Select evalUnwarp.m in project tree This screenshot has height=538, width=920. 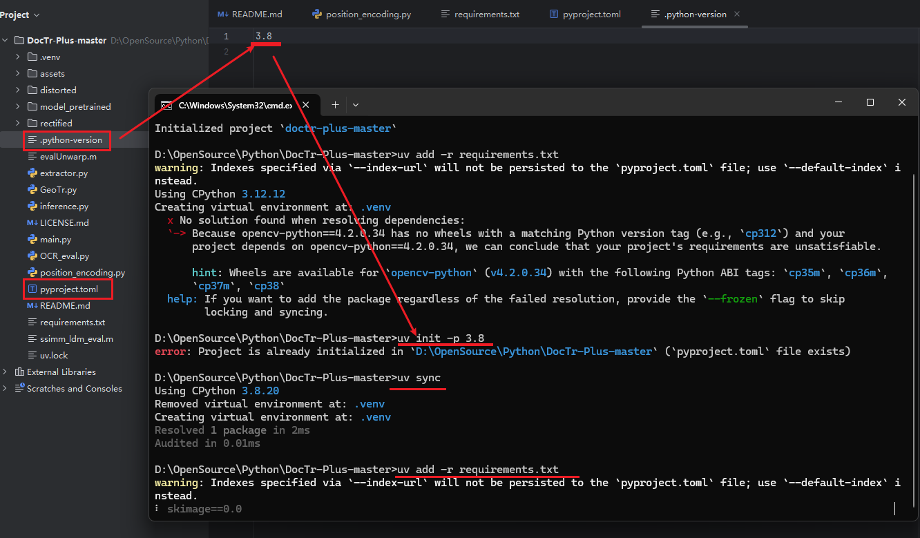tap(68, 156)
